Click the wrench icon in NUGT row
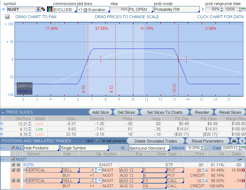246x190 pixels. coord(240,159)
